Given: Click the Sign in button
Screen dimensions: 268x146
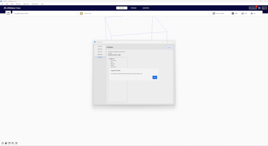Looking at the screenshot, I should (x=264, y=8).
